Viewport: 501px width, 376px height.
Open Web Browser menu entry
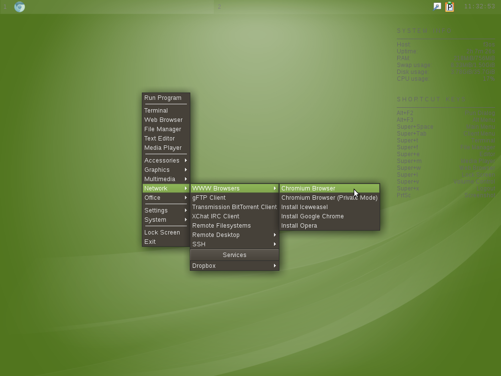coord(166,119)
